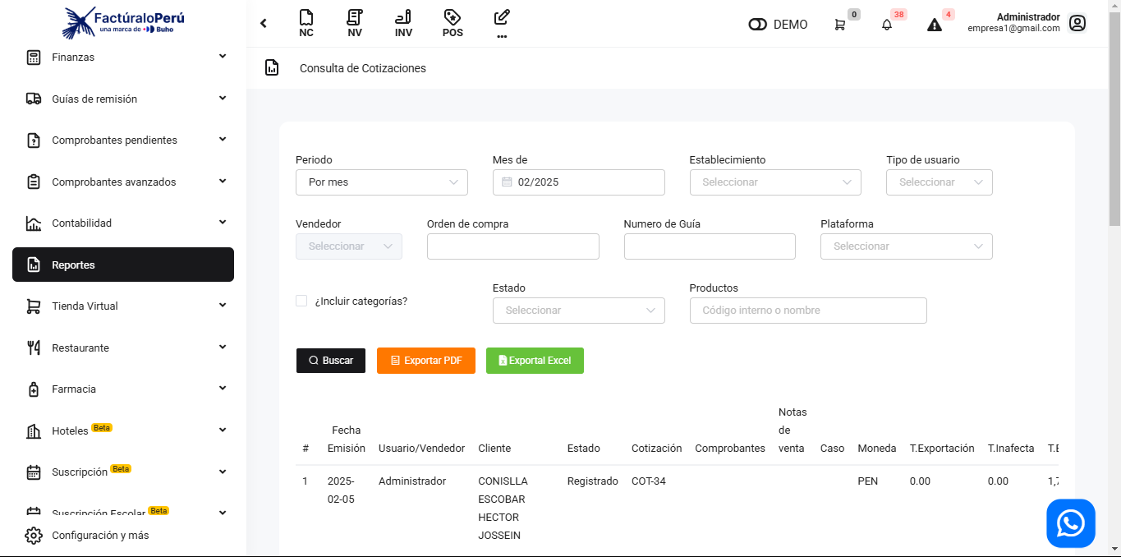Click client name CONISLLA ESCOBAR HECTOR JOSSEIN

coord(503,509)
